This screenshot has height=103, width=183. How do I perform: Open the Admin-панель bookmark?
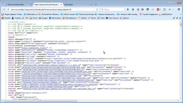[68, 14]
